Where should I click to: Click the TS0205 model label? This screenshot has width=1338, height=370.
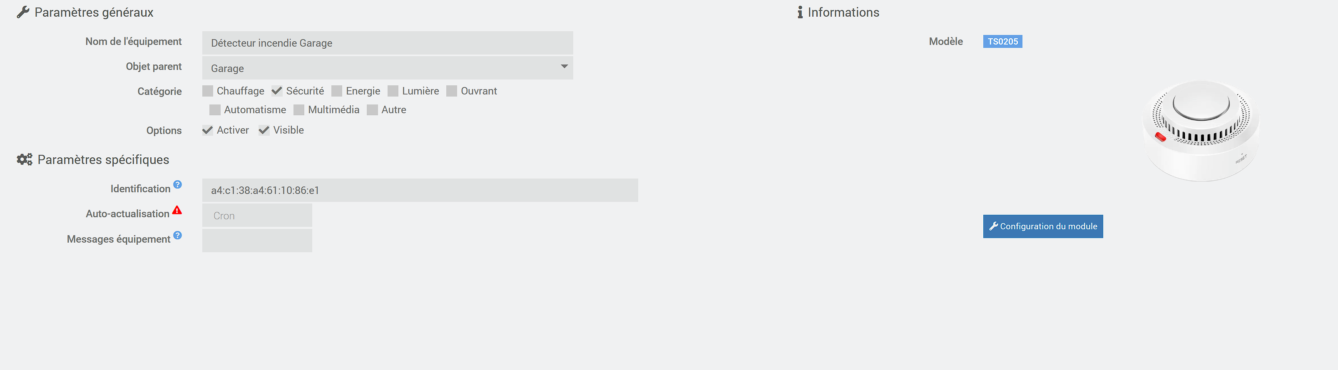click(x=1002, y=42)
